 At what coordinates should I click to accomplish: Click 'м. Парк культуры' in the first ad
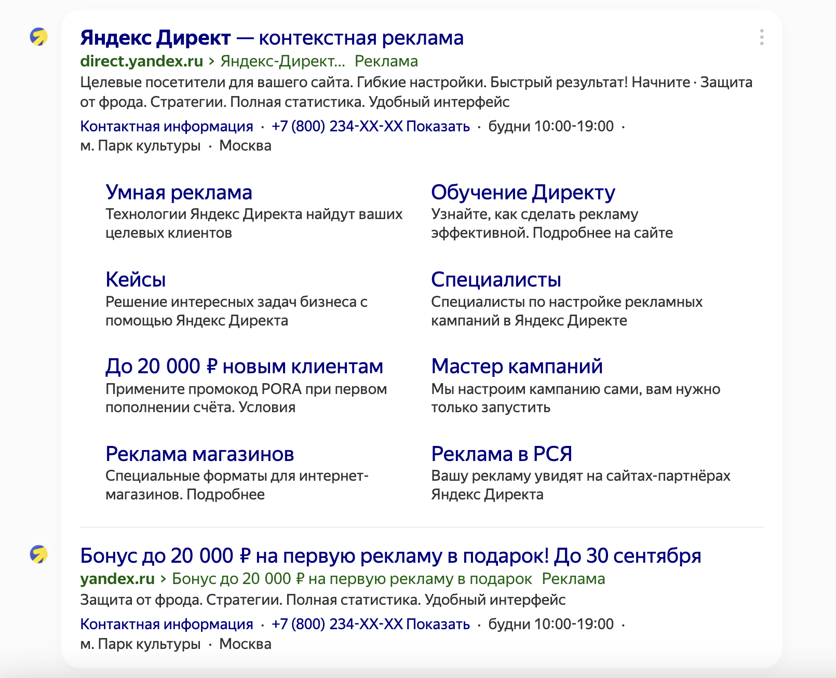click(140, 146)
